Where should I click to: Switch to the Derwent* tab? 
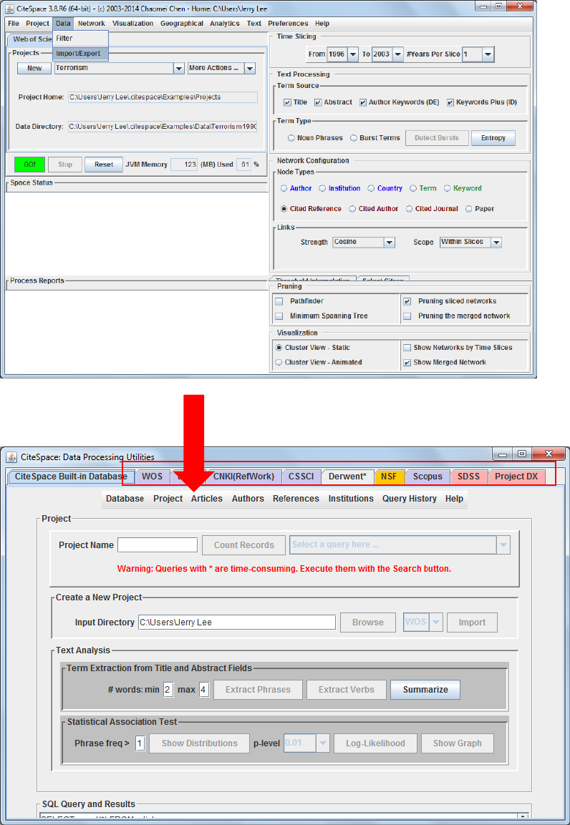[x=348, y=477]
